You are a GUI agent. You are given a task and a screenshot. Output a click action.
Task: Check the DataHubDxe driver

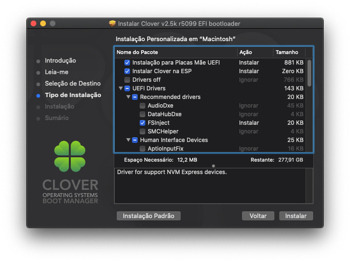142,114
